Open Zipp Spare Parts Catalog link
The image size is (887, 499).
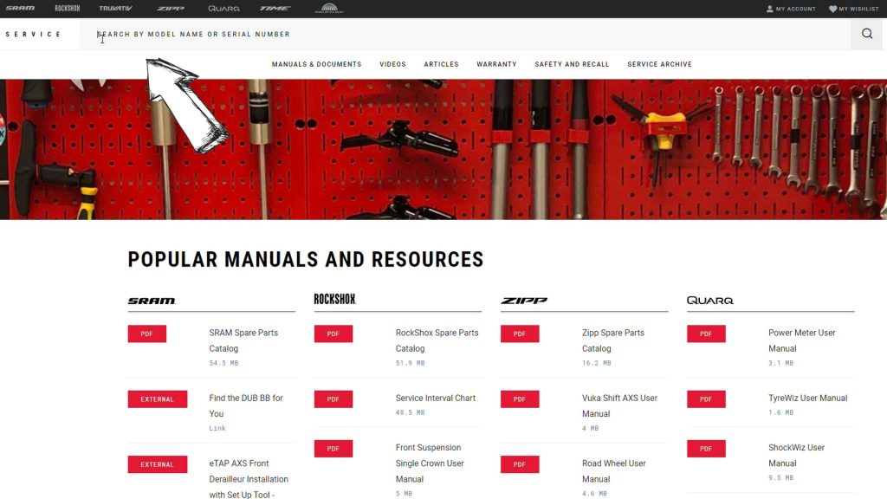(x=612, y=340)
